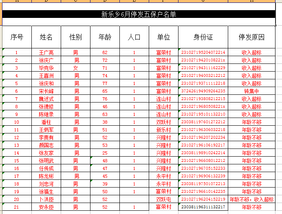Select the name cell 徐庆广

(46, 60)
